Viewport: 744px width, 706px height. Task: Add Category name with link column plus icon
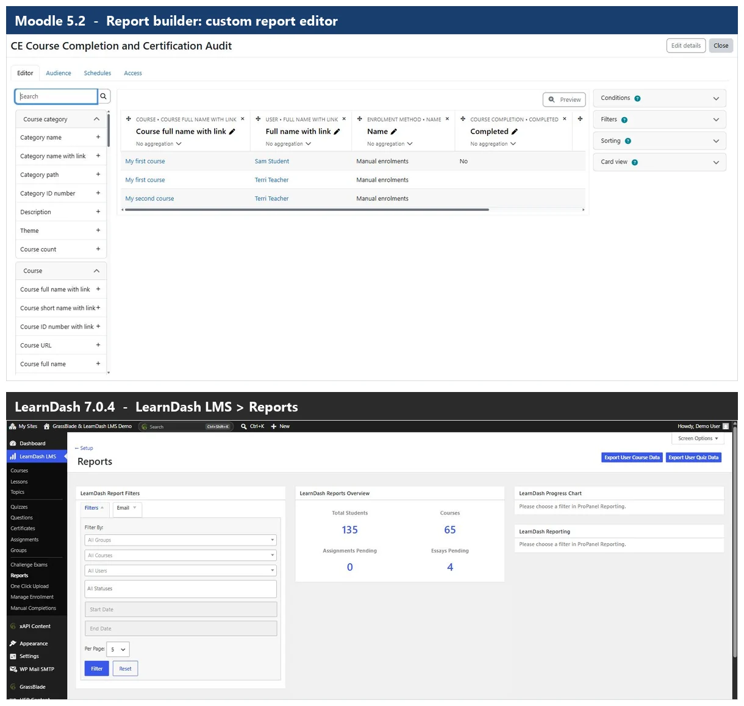click(x=98, y=156)
